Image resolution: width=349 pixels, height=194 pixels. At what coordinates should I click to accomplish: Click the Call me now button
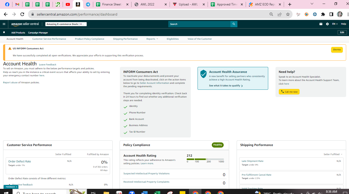pos(289,92)
